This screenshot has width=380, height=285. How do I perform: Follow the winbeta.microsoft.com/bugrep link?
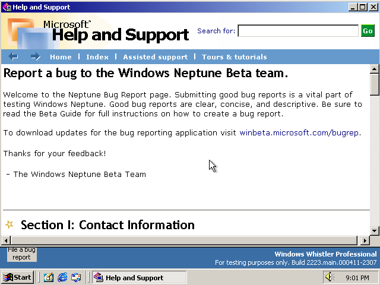[300, 132]
